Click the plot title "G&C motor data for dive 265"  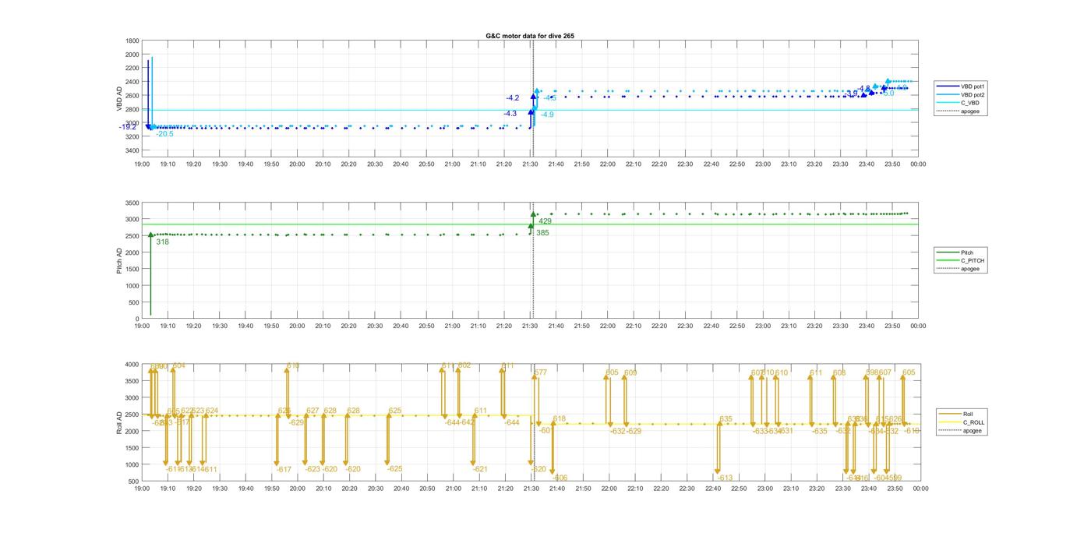(x=530, y=36)
